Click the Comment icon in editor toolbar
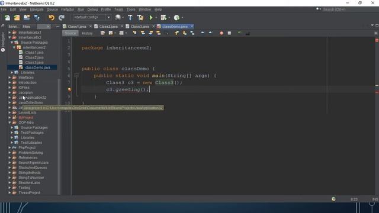379x213 pixels. tap(239, 33)
